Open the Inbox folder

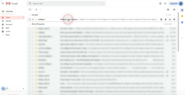click(x=13, y=18)
